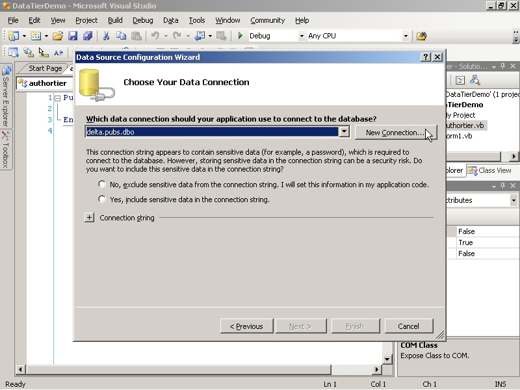Click the editor horizontal scrollbar thumb

(x=179, y=369)
